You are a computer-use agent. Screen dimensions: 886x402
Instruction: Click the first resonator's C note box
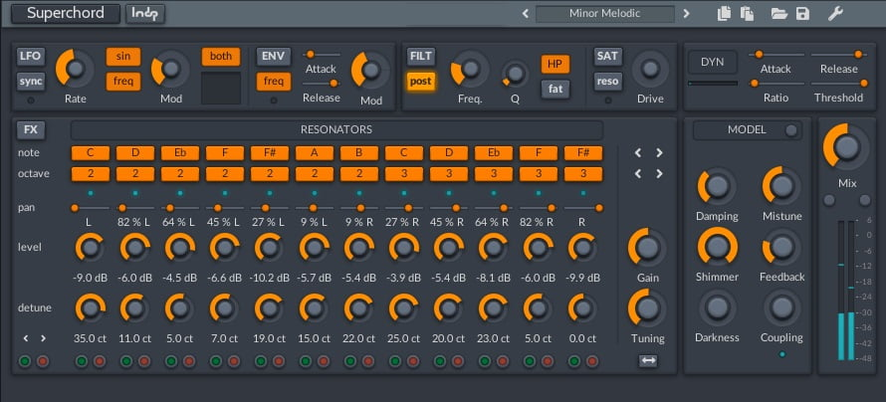coord(90,153)
